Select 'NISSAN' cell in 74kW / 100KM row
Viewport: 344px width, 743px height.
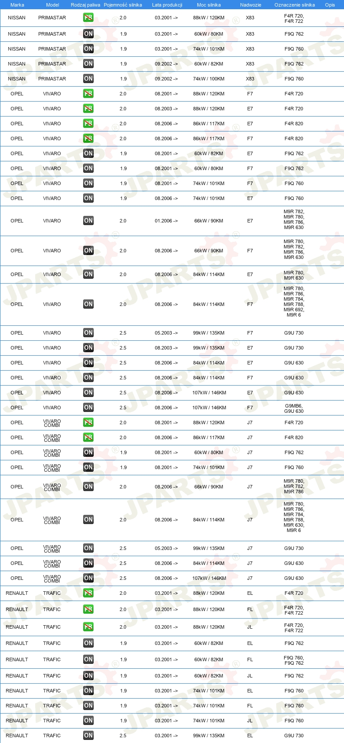pyautogui.click(x=17, y=79)
